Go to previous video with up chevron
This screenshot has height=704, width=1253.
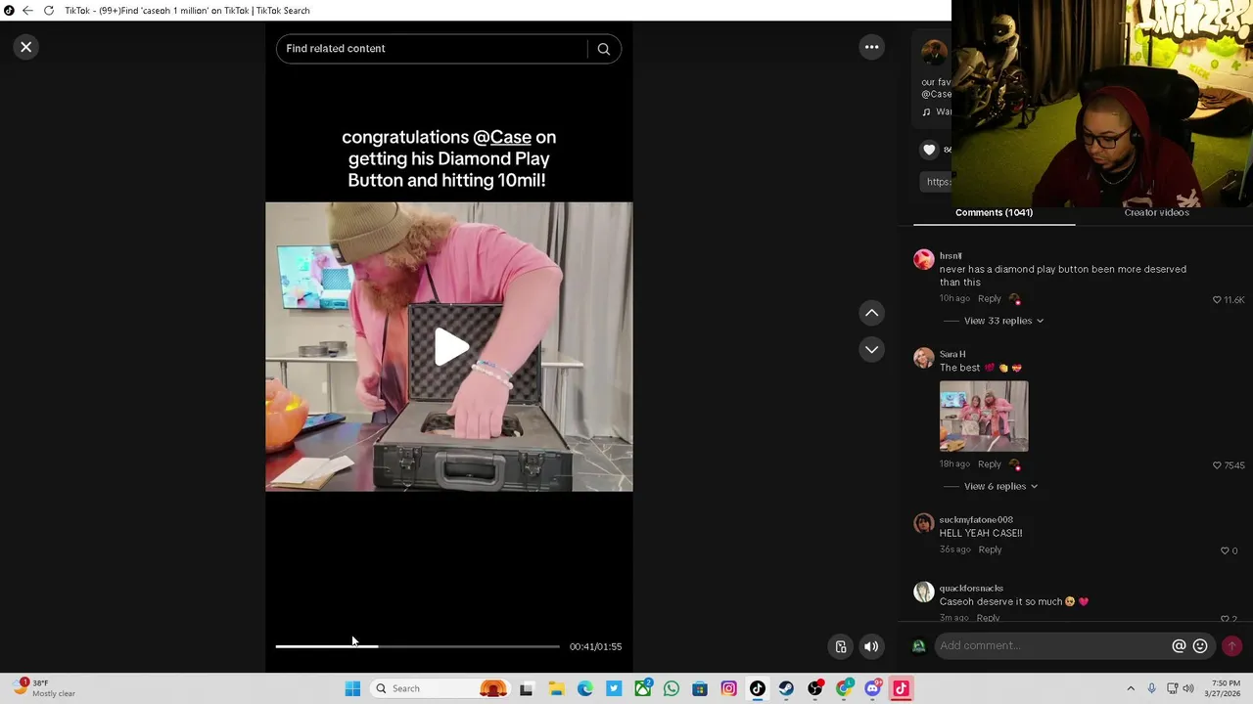pyautogui.click(x=871, y=313)
